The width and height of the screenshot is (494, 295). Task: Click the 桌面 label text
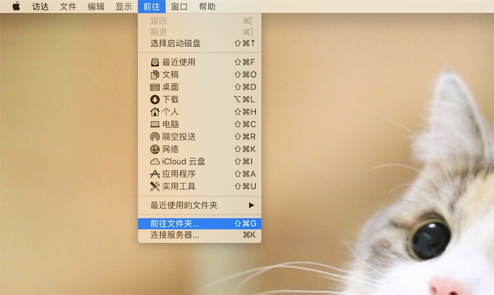pos(170,87)
